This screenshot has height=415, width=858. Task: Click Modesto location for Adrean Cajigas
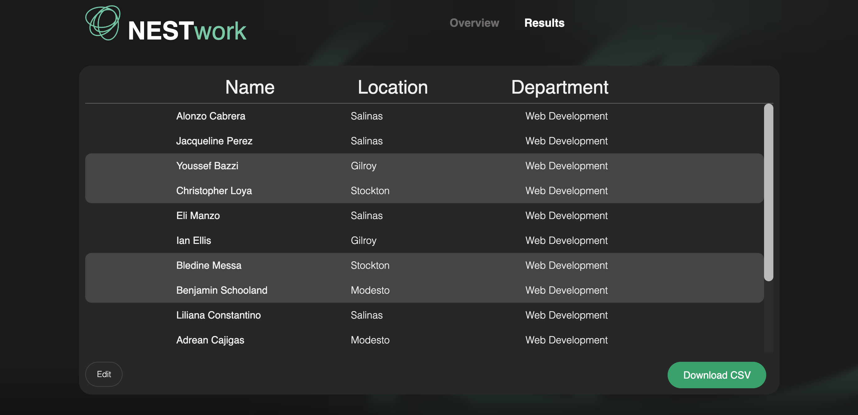click(370, 340)
